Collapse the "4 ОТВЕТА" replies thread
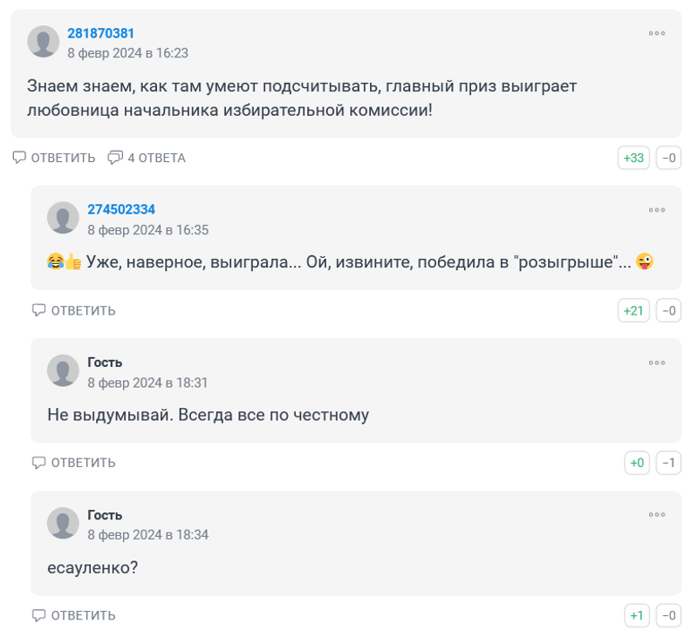This screenshot has height=637, width=698. click(x=147, y=158)
